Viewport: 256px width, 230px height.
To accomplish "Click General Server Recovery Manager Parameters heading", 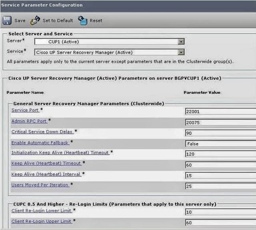I will [89, 104].
